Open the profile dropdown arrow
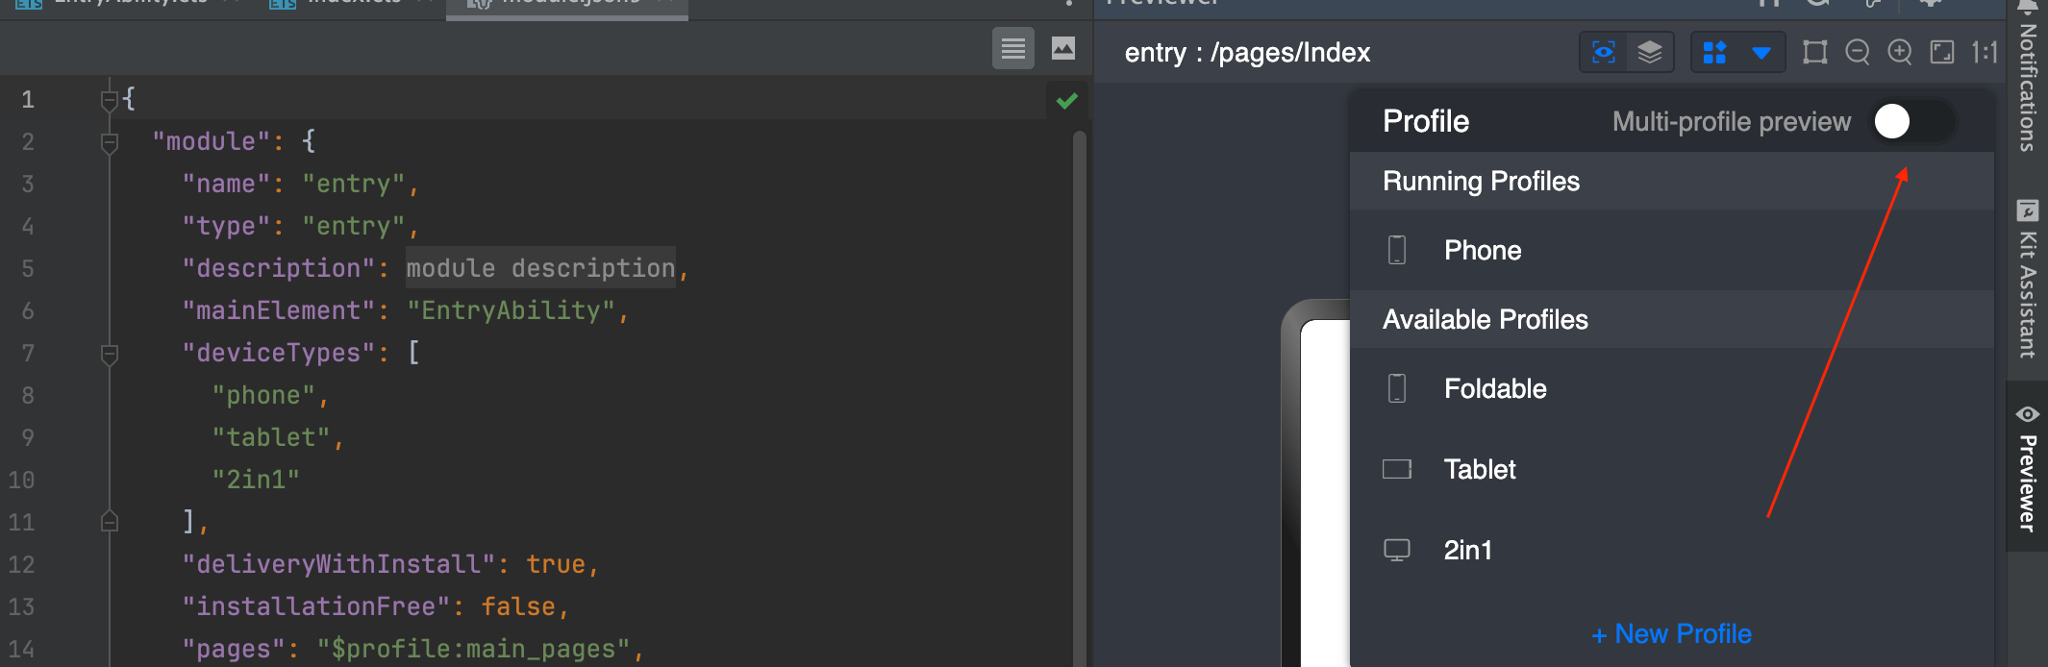The image size is (2048, 667). (x=1761, y=53)
